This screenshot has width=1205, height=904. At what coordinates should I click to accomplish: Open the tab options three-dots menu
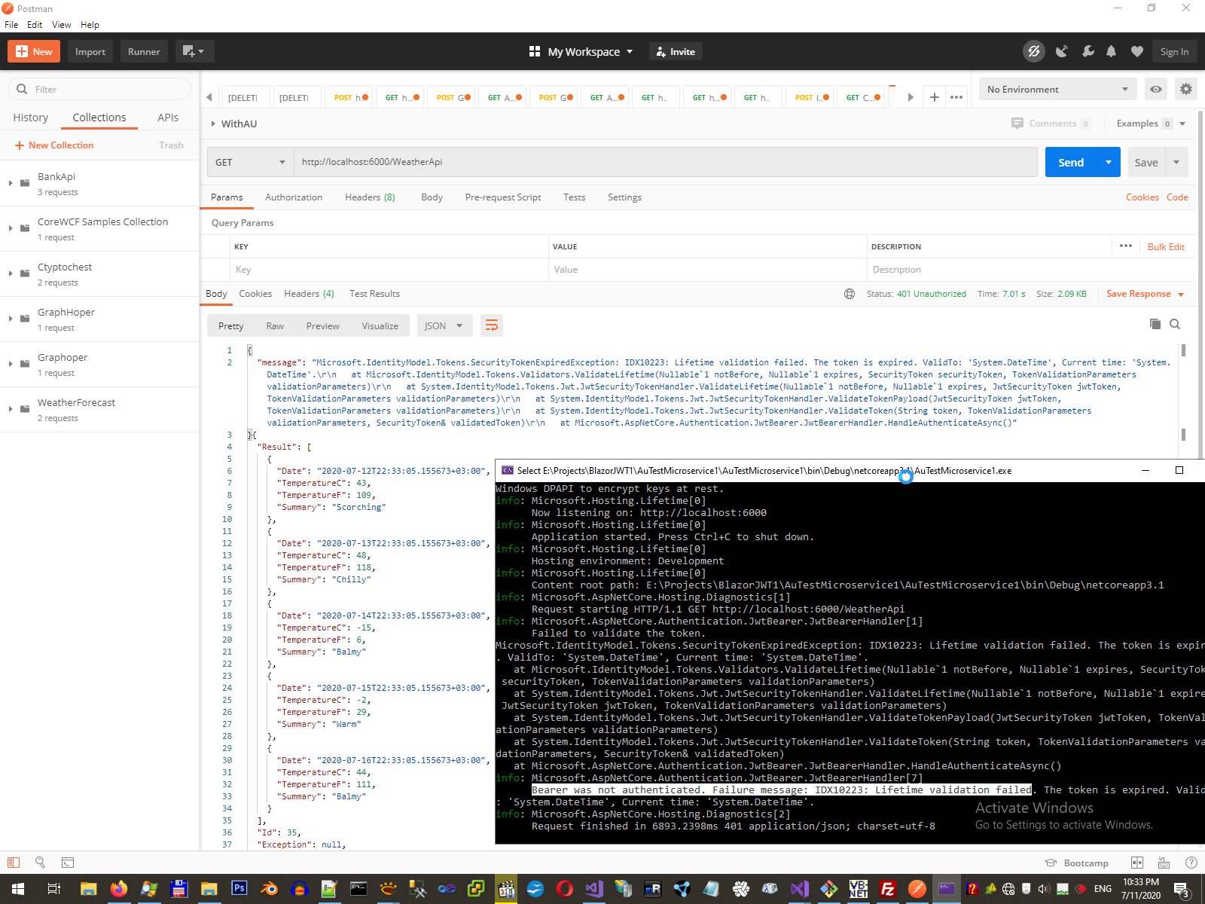point(956,97)
